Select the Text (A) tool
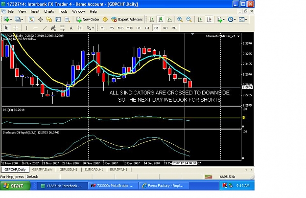 point(71,28)
